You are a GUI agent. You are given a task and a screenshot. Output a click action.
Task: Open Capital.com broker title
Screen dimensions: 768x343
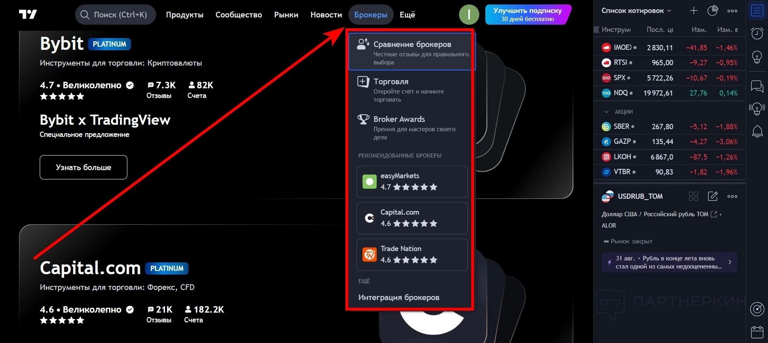(90, 268)
